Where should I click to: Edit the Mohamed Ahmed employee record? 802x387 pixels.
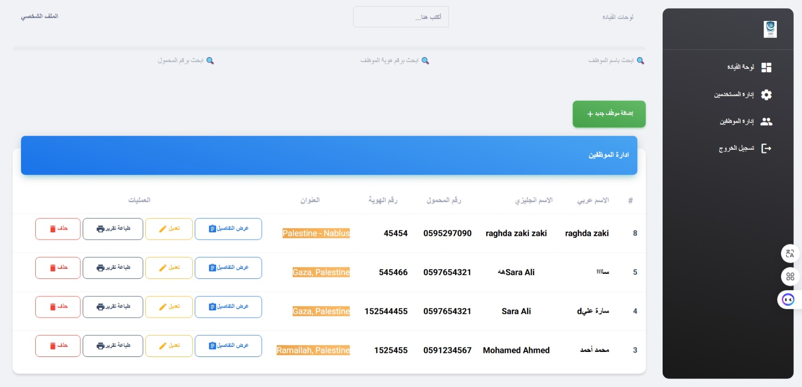169,346
